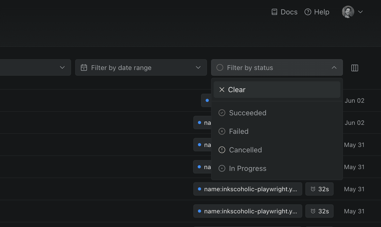This screenshot has width=381, height=227.
Task: Click the calendar icon in date filter
Action: pyautogui.click(x=84, y=68)
